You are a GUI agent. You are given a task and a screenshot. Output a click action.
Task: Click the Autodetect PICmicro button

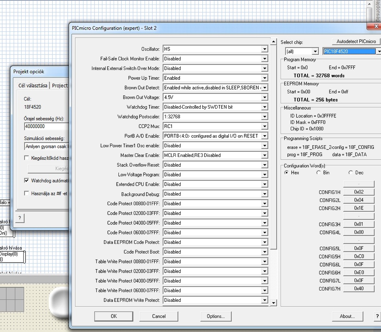tap(356, 41)
